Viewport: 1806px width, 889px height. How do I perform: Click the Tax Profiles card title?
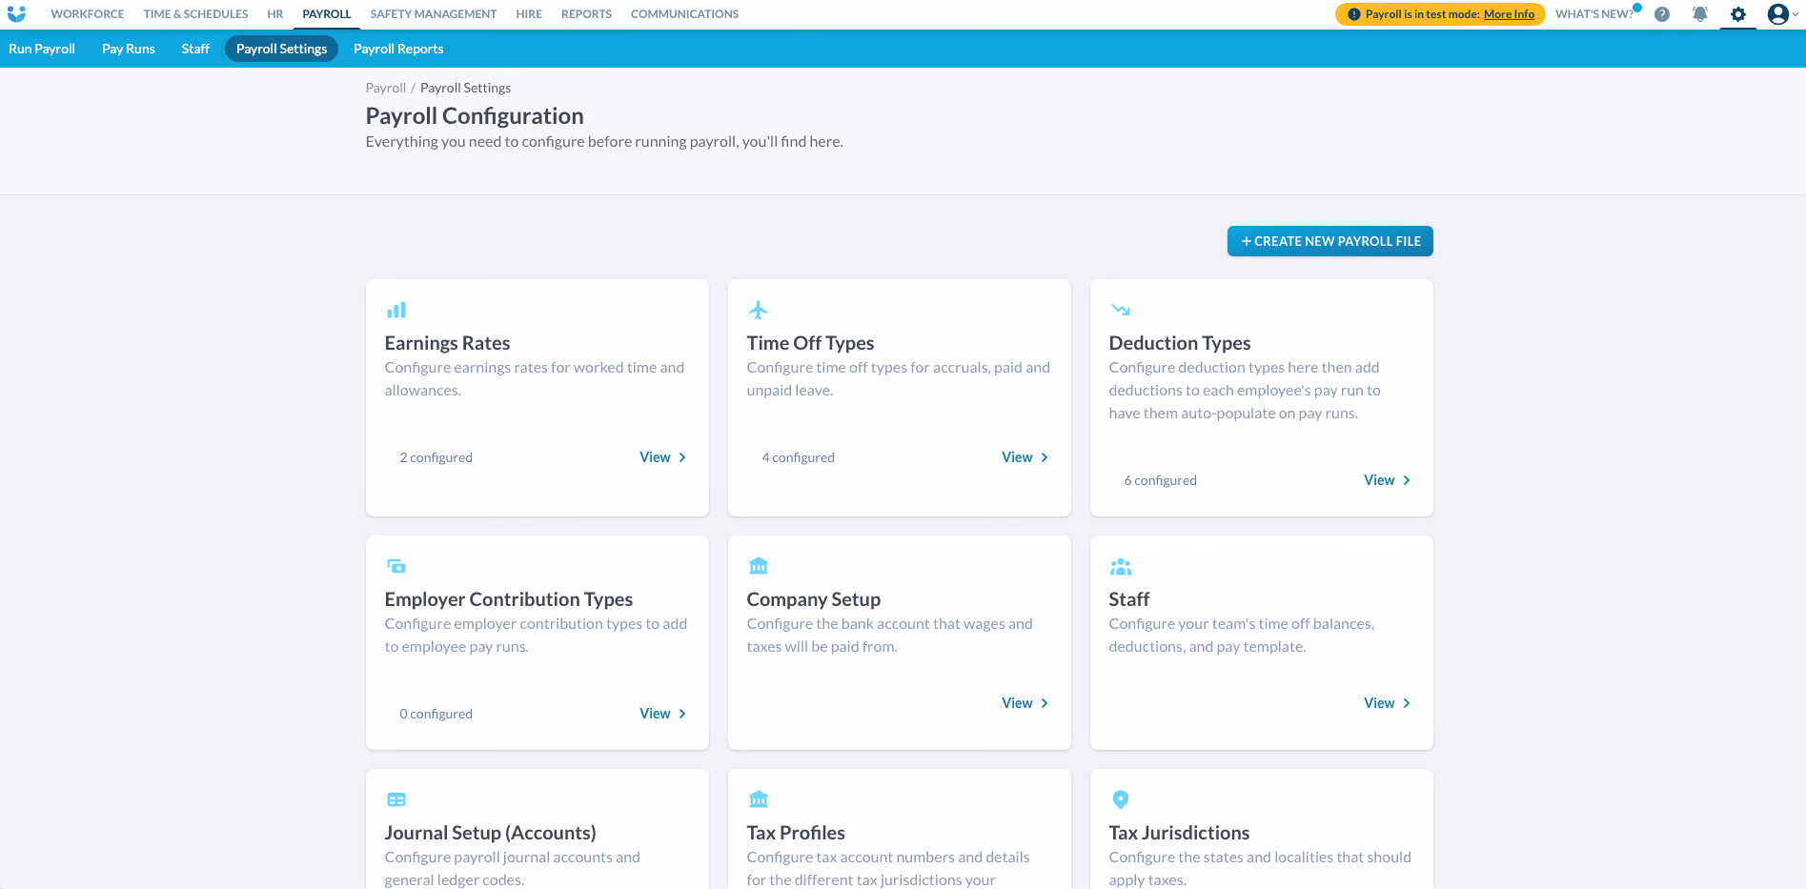coord(796,833)
